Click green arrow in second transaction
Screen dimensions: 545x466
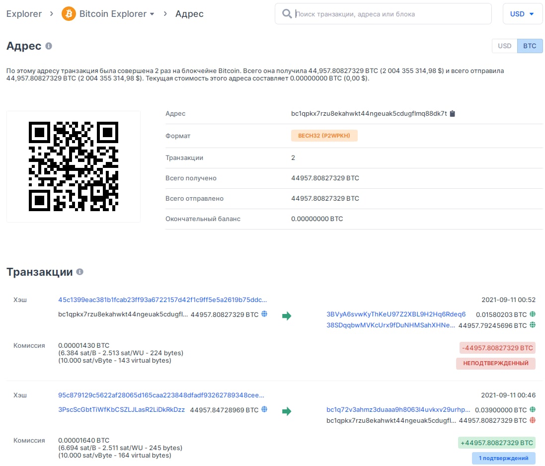tap(286, 411)
